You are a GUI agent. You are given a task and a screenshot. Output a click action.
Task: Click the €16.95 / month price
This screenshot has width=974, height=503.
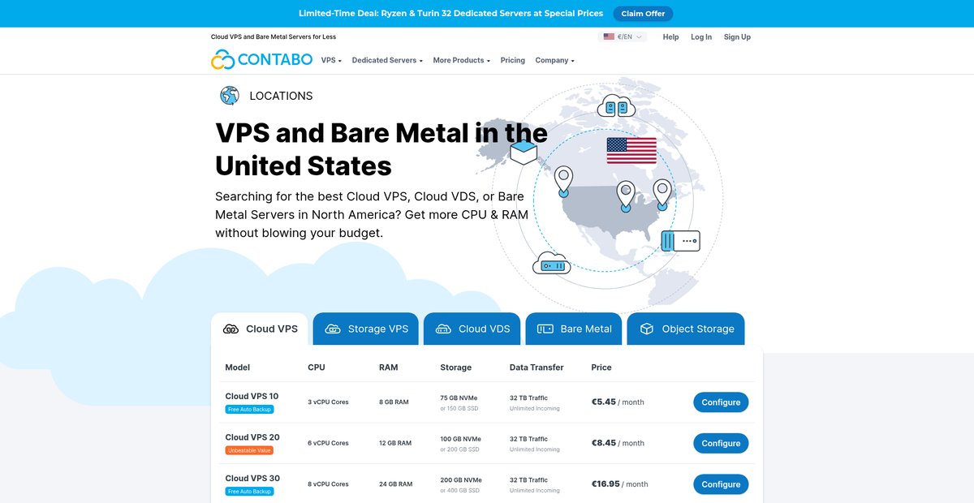pos(620,484)
